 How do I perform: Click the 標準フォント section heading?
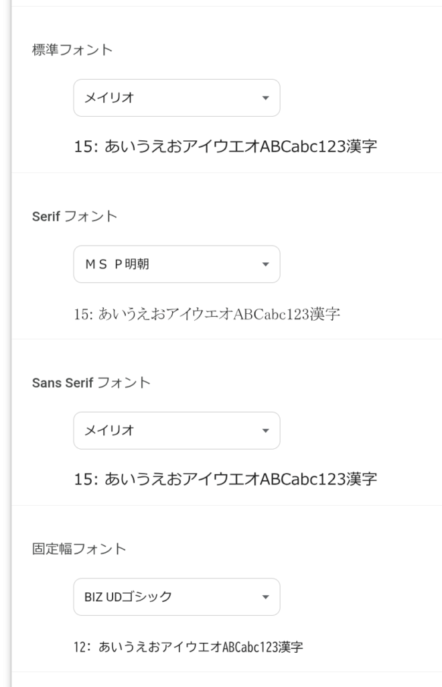(x=72, y=50)
